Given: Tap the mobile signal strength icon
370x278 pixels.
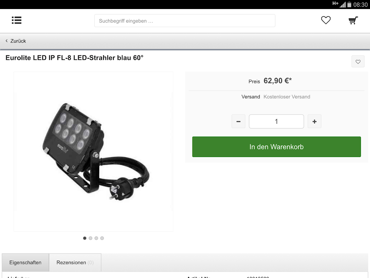Looking at the screenshot, I should click(342, 5).
